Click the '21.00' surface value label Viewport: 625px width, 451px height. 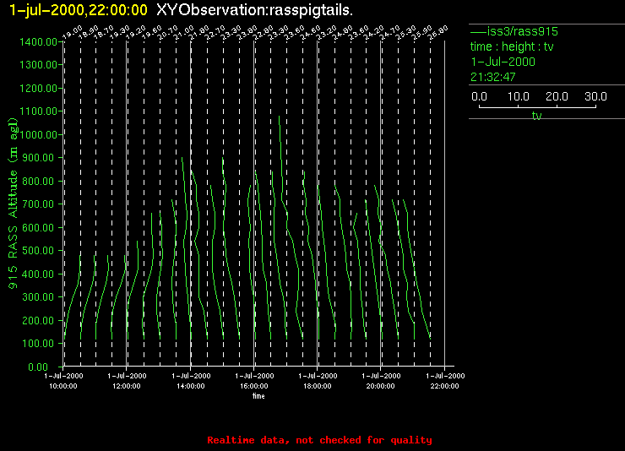tap(184, 32)
